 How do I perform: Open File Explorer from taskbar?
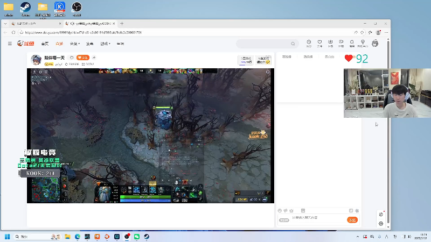click(x=67, y=237)
